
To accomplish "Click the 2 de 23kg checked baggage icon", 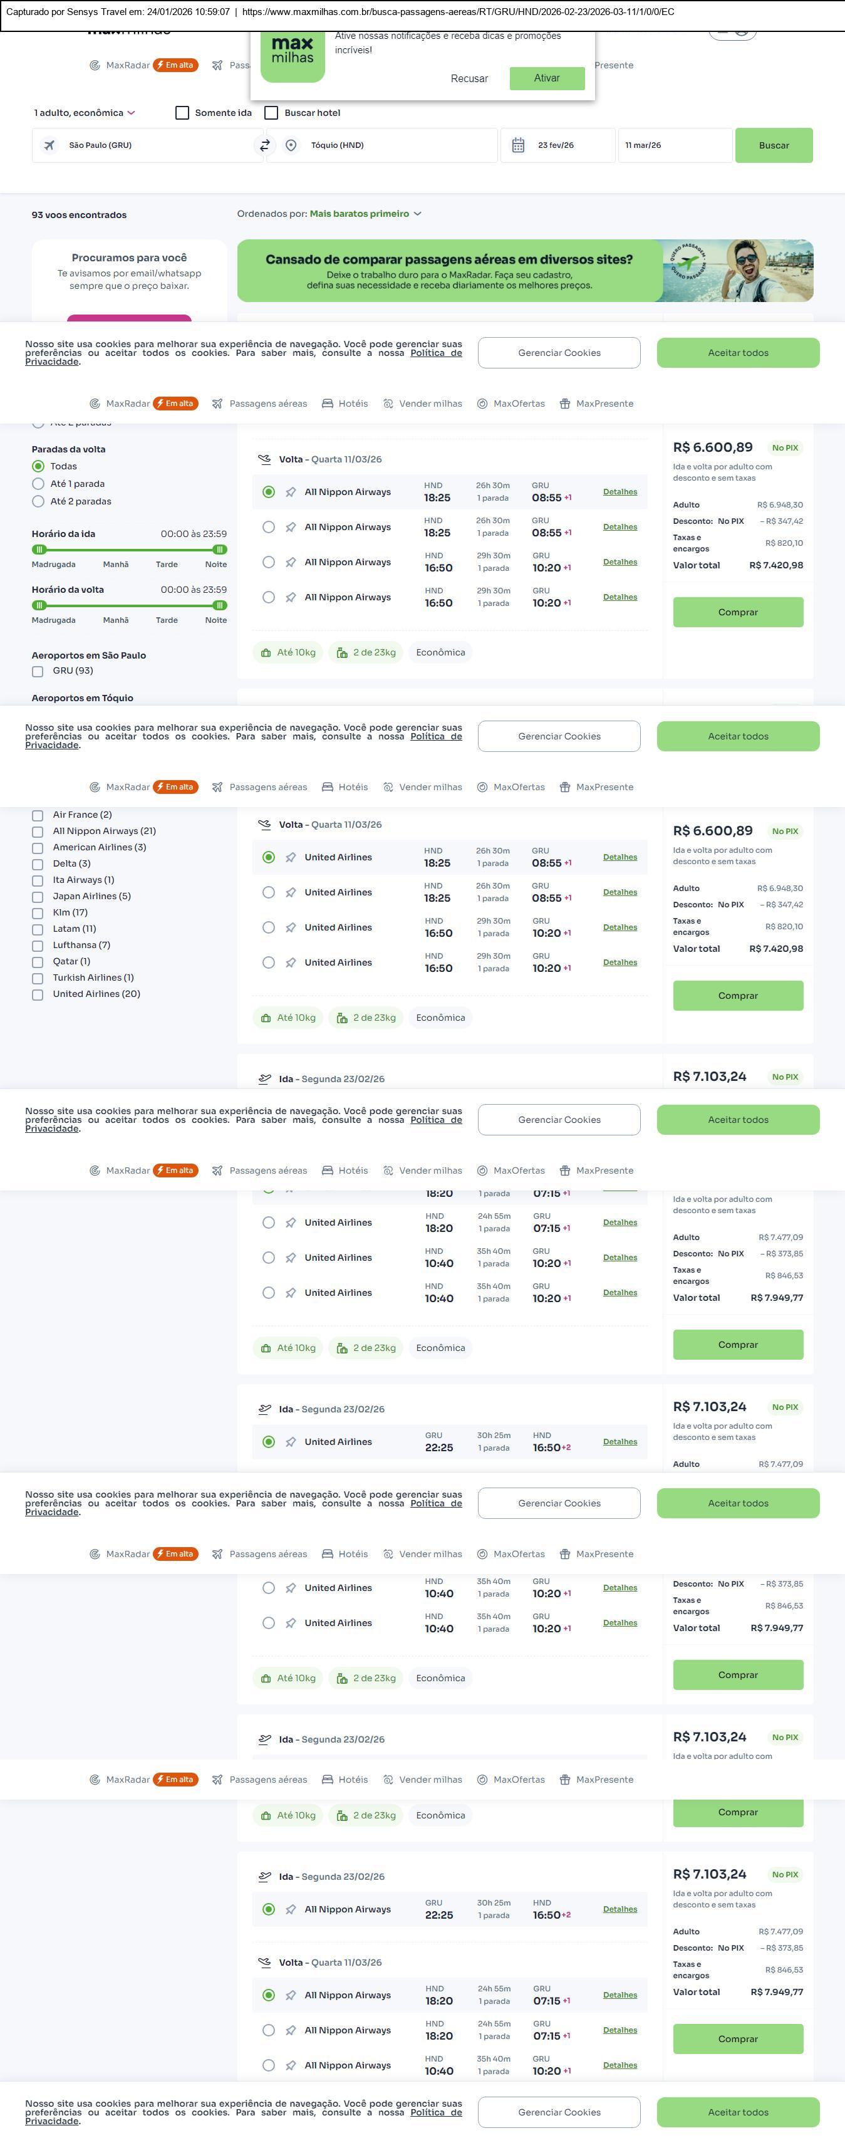I will (x=342, y=653).
